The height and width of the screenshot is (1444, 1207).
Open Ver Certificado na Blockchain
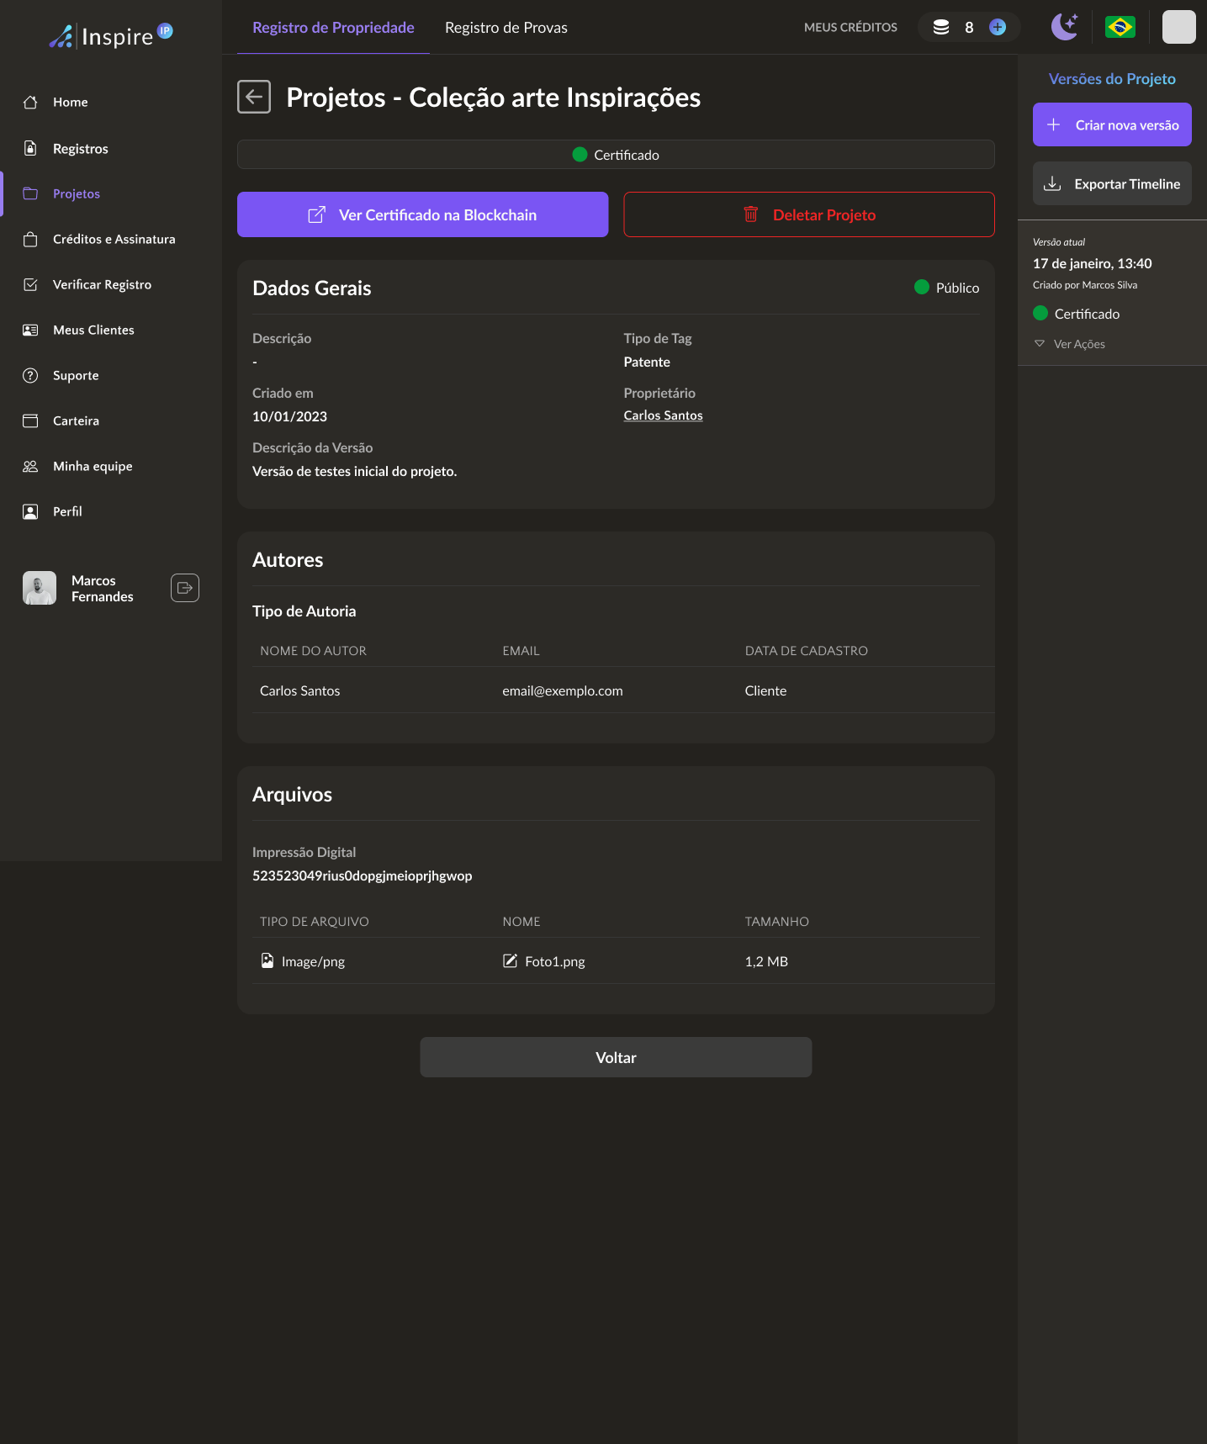pyautogui.click(x=422, y=214)
